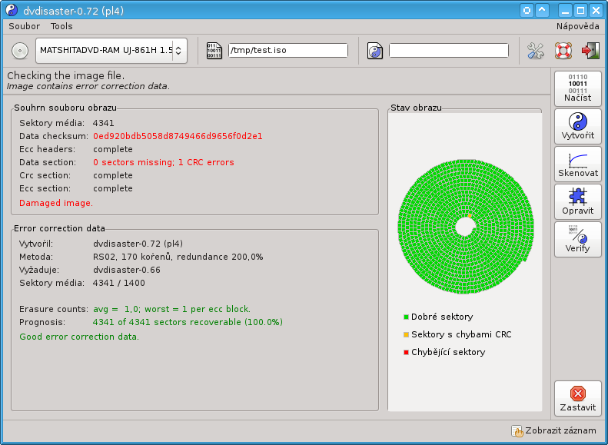Open the Tools menu

pos(61,26)
